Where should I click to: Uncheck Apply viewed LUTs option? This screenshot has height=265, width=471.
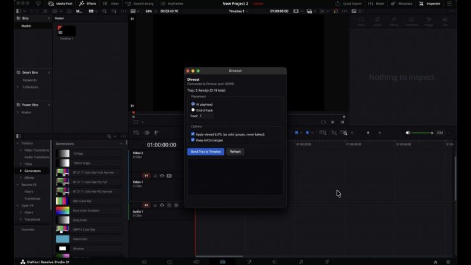click(x=193, y=134)
